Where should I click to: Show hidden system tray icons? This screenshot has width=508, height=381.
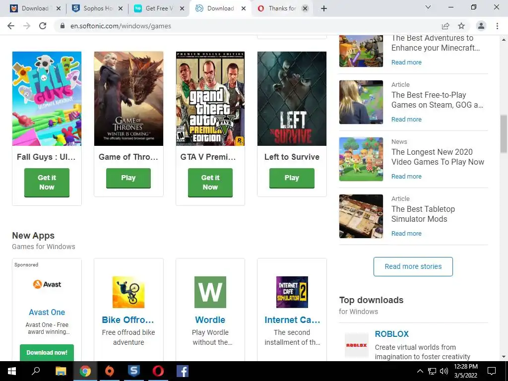420,371
